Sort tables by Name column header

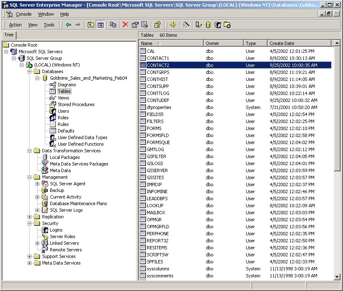[171, 43]
